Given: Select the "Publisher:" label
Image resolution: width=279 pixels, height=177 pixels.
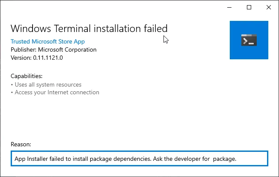Looking at the screenshot, I should [24, 49].
